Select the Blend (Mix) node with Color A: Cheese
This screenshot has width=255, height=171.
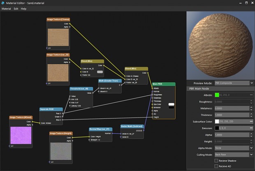[136, 69]
